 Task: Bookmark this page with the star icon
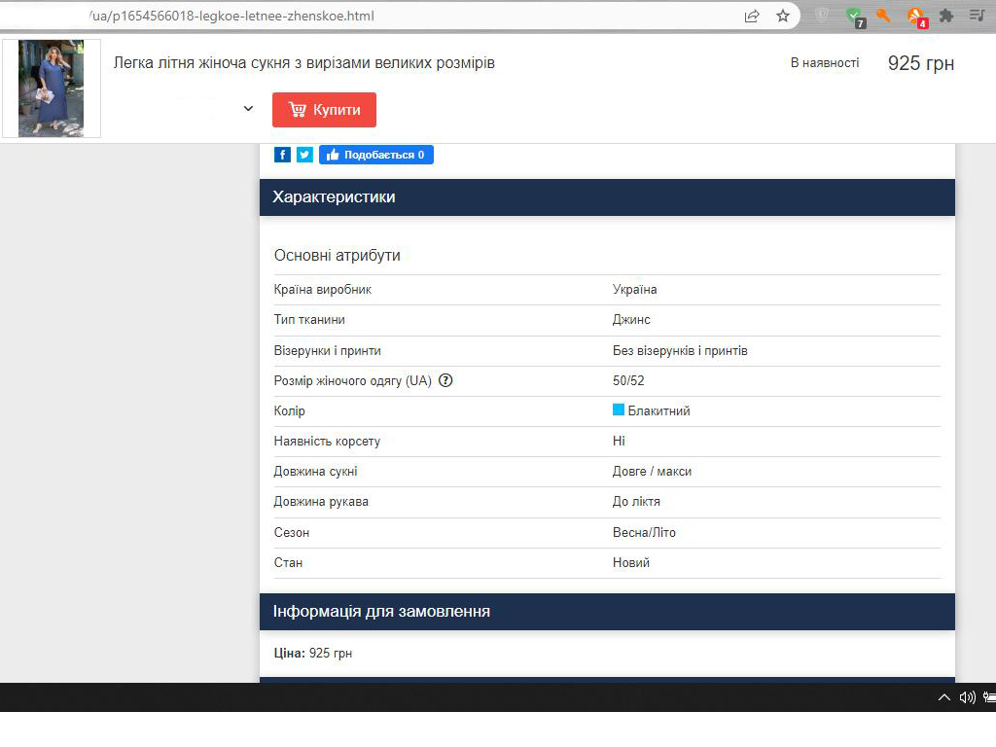tap(783, 16)
